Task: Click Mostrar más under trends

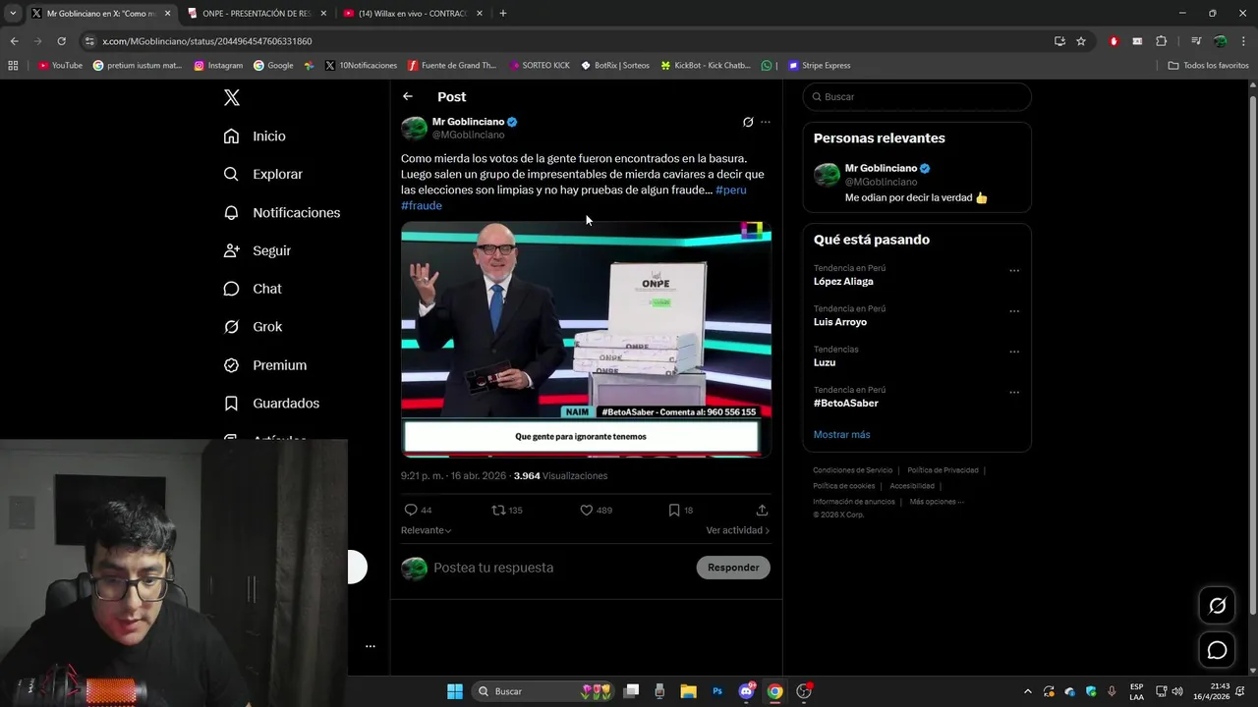Action: [841, 434]
